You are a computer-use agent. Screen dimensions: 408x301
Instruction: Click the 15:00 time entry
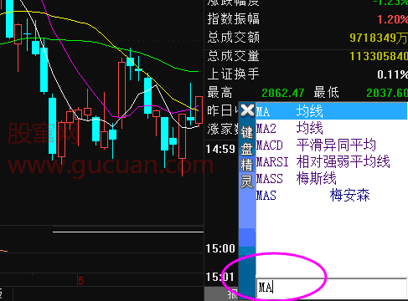coord(220,248)
